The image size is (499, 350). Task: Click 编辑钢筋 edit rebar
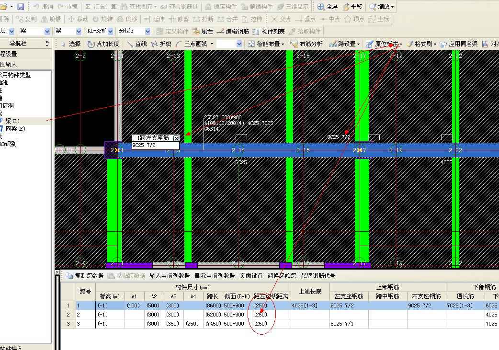[233, 31]
